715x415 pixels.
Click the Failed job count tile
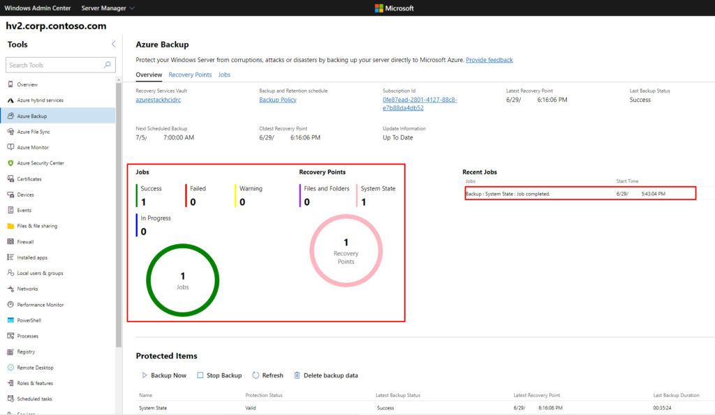(x=196, y=195)
